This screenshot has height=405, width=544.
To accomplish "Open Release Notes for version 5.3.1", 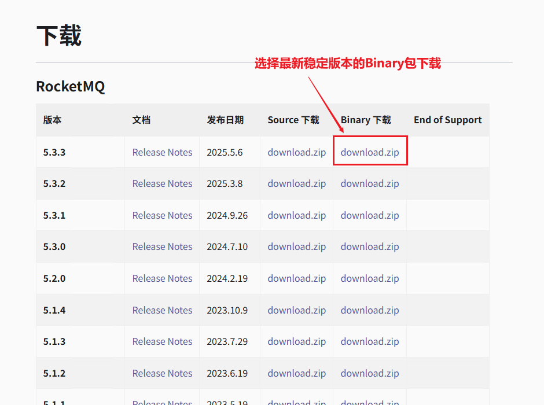I will (162, 215).
